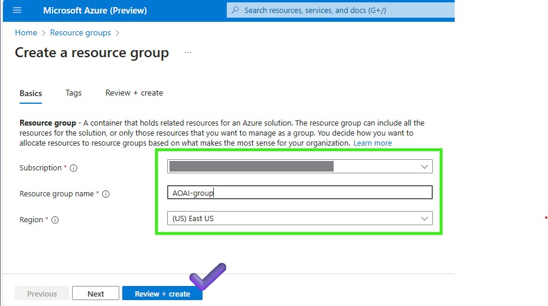Open the Review + create tab
The width and height of the screenshot is (548, 306).
(x=134, y=93)
